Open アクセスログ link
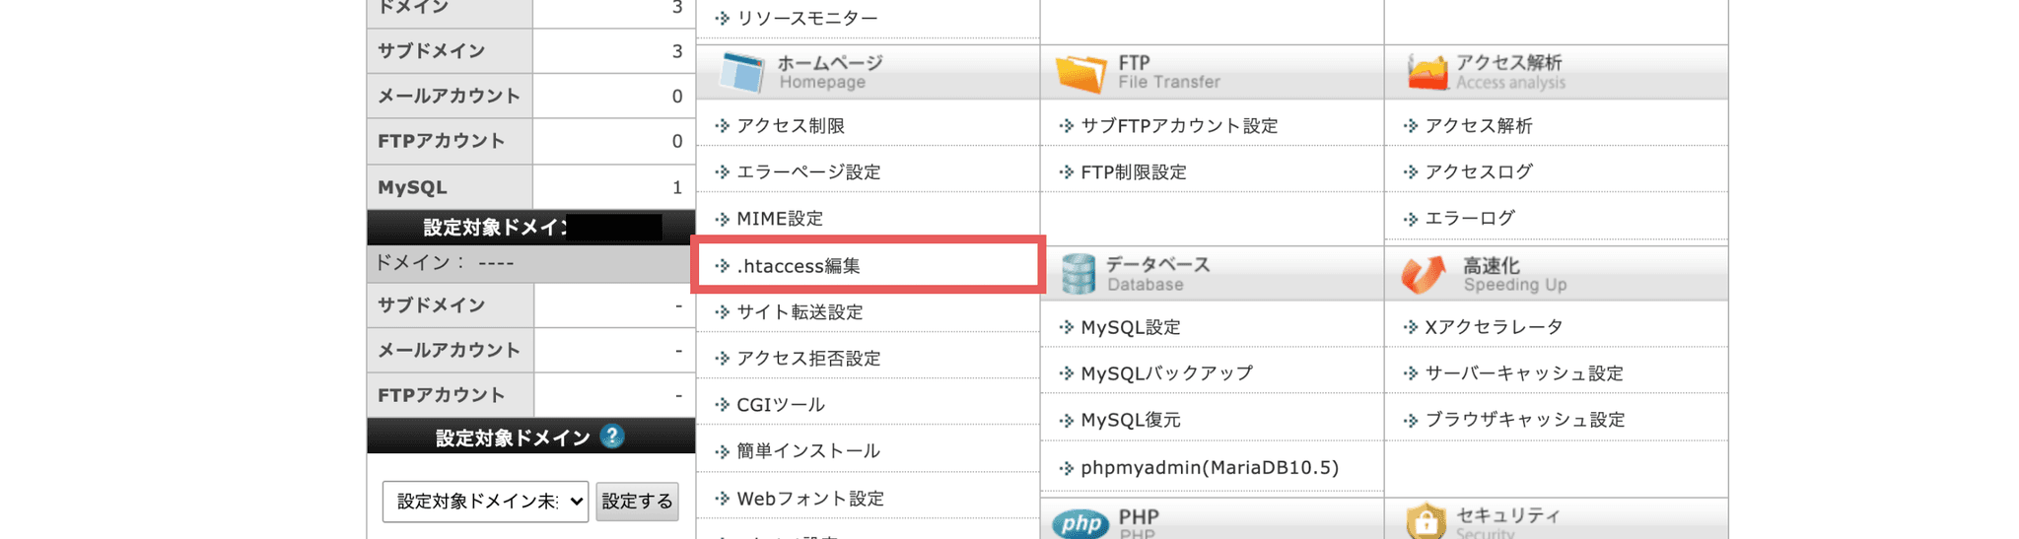 [x=1479, y=171]
